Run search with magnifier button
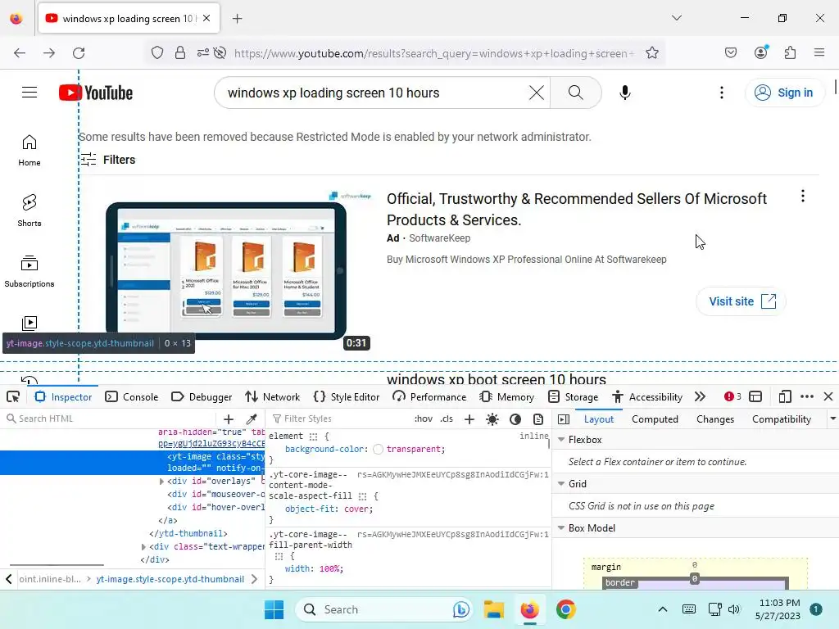 pyautogui.click(x=576, y=93)
